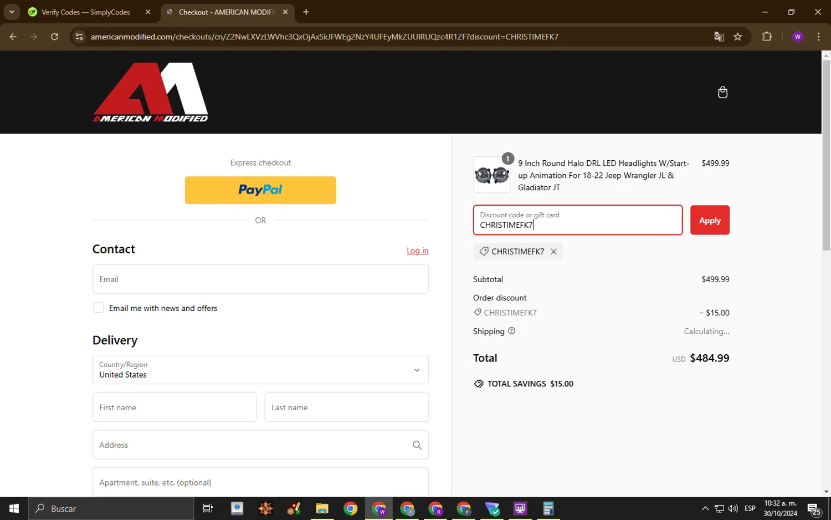Open the Chrome three-dot menu
Image resolution: width=831 pixels, height=520 pixels.
[818, 37]
